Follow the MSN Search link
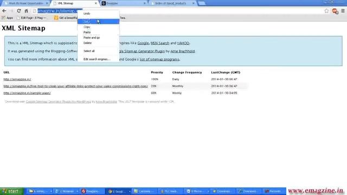The width and height of the screenshot is (347, 195). [160, 43]
